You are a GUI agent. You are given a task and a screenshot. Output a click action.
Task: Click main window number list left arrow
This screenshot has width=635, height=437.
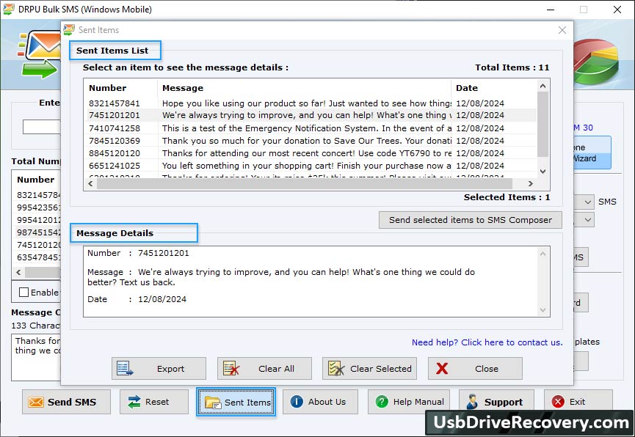point(18,272)
